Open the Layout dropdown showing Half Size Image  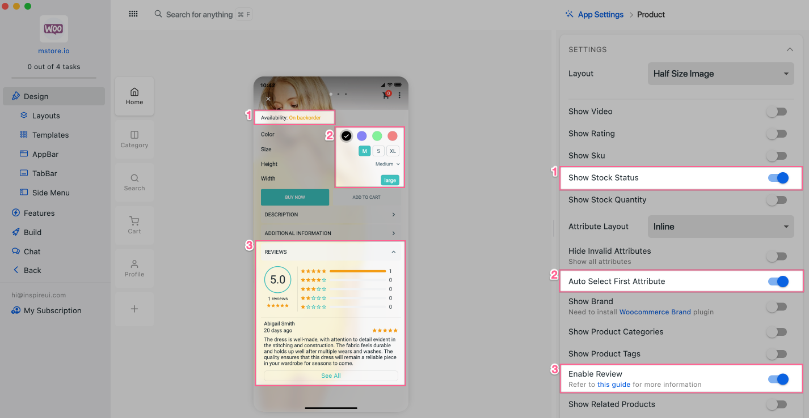(x=720, y=74)
